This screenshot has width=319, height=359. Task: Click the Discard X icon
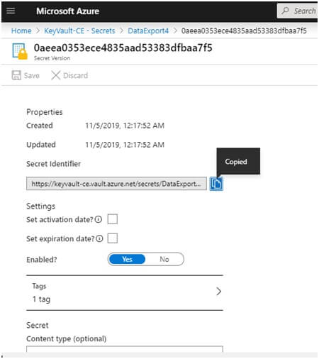pyautogui.click(x=56, y=75)
